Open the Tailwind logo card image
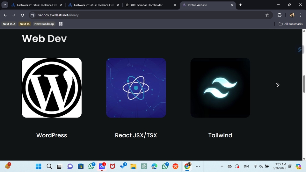The height and width of the screenshot is (172, 306). tap(220, 88)
